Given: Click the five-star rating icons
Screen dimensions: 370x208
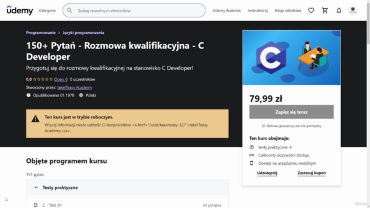Looking at the screenshot, I should tap(43, 80).
